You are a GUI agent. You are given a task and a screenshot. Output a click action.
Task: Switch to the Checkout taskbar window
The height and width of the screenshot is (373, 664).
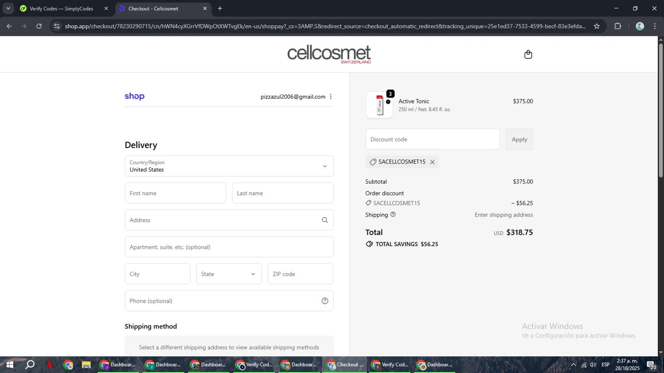[x=344, y=365]
